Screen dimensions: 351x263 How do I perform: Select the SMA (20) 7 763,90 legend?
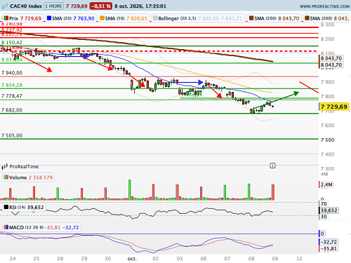pos(71,18)
